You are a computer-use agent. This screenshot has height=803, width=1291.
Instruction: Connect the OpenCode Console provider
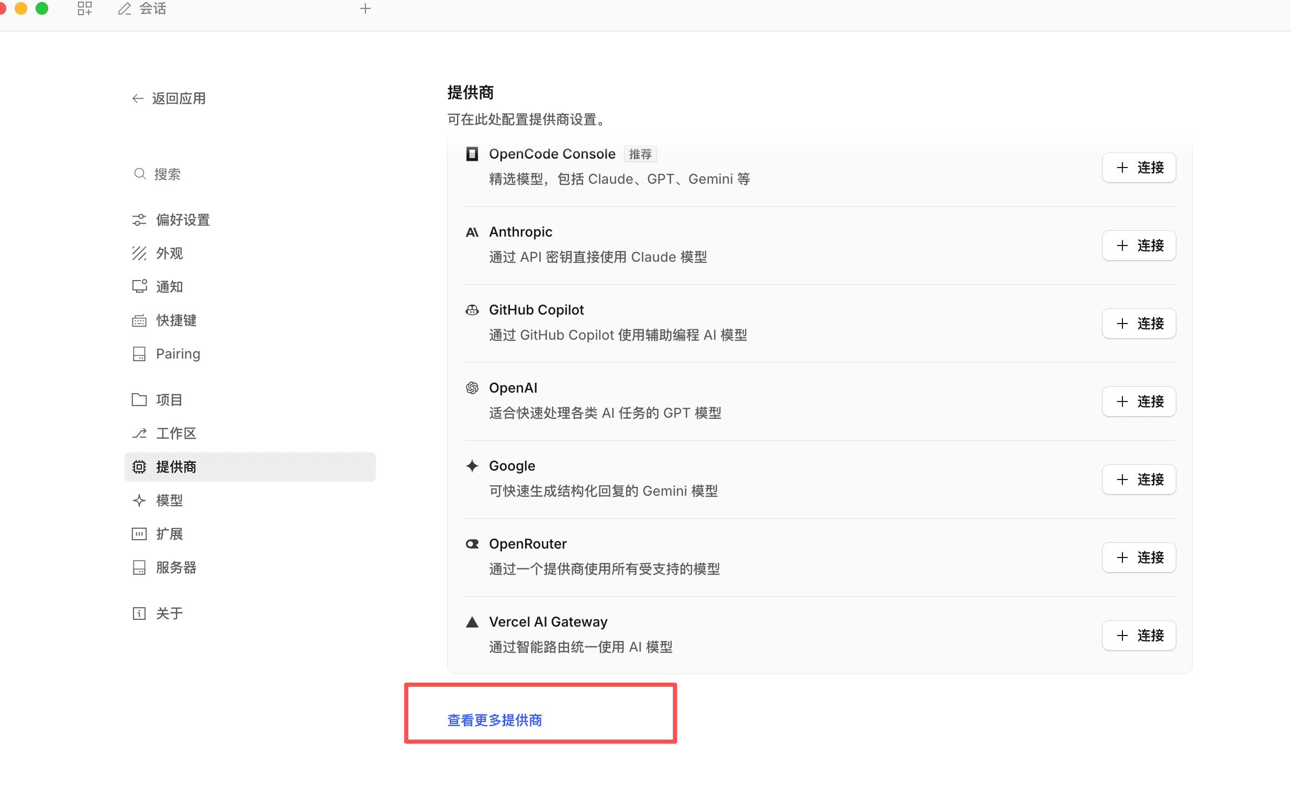[x=1139, y=168]
